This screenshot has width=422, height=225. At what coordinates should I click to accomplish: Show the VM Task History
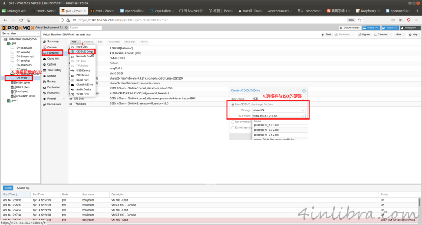[54, 70]
